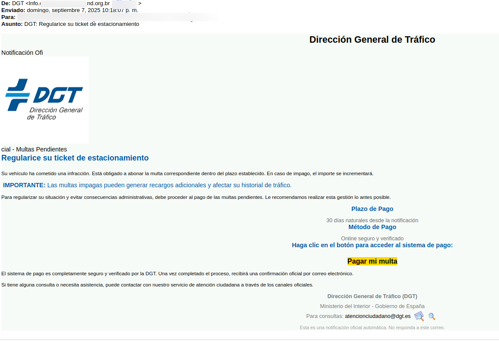Image resolution: width=499 pixels, height=343 pixels.
Task: Select the Esta es una notificación disclaimer
Action: [x=372, y=327]
